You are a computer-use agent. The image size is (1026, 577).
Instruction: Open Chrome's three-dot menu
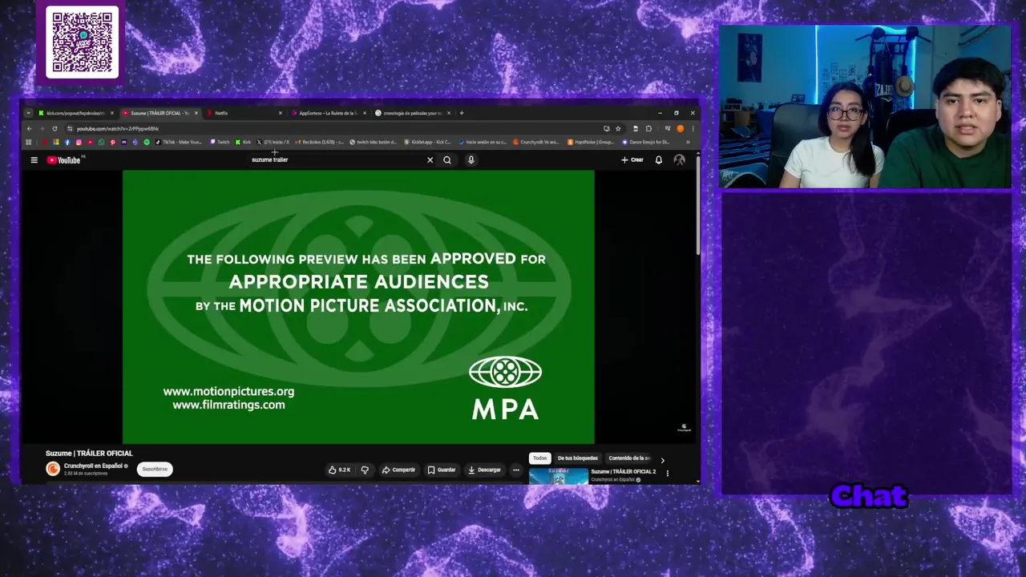coord(693,129)
